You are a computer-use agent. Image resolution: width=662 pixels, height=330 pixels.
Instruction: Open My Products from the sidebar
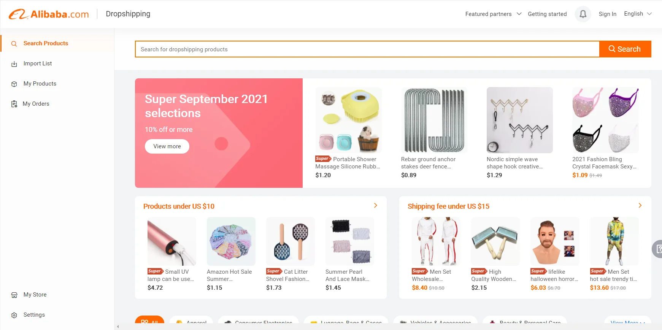coord(40,84)
